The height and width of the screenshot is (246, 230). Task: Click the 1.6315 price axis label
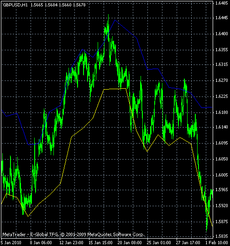pos(221,64)
